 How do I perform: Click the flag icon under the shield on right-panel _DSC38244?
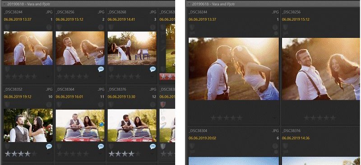coord(192,33)
